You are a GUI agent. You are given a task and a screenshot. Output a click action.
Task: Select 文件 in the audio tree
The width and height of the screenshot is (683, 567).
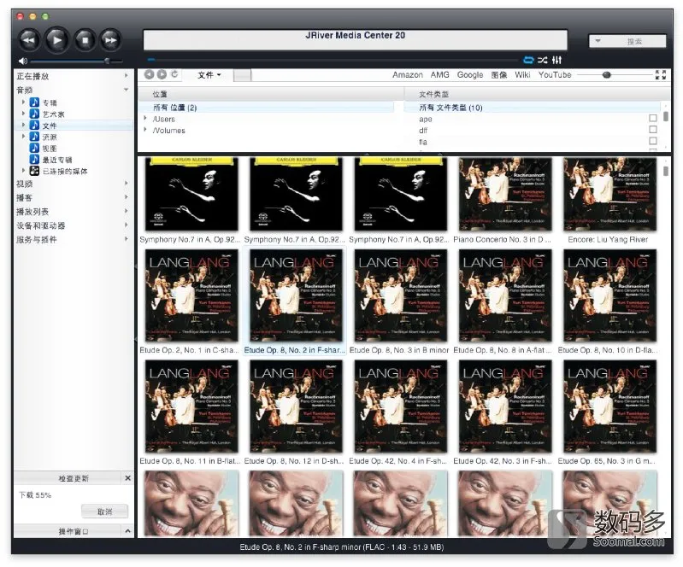[x=50, y=126]
